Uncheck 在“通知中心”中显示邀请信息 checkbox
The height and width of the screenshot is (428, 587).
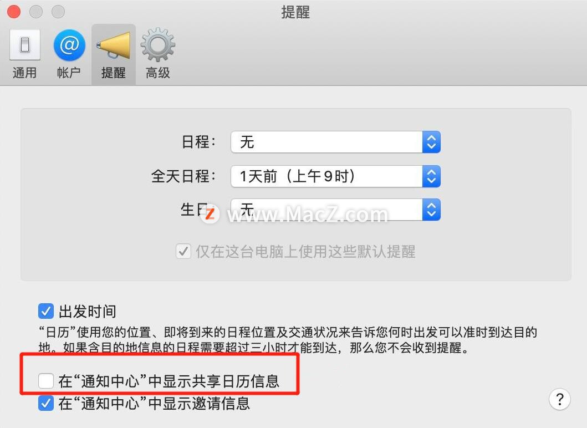click(x=46, y=403)
